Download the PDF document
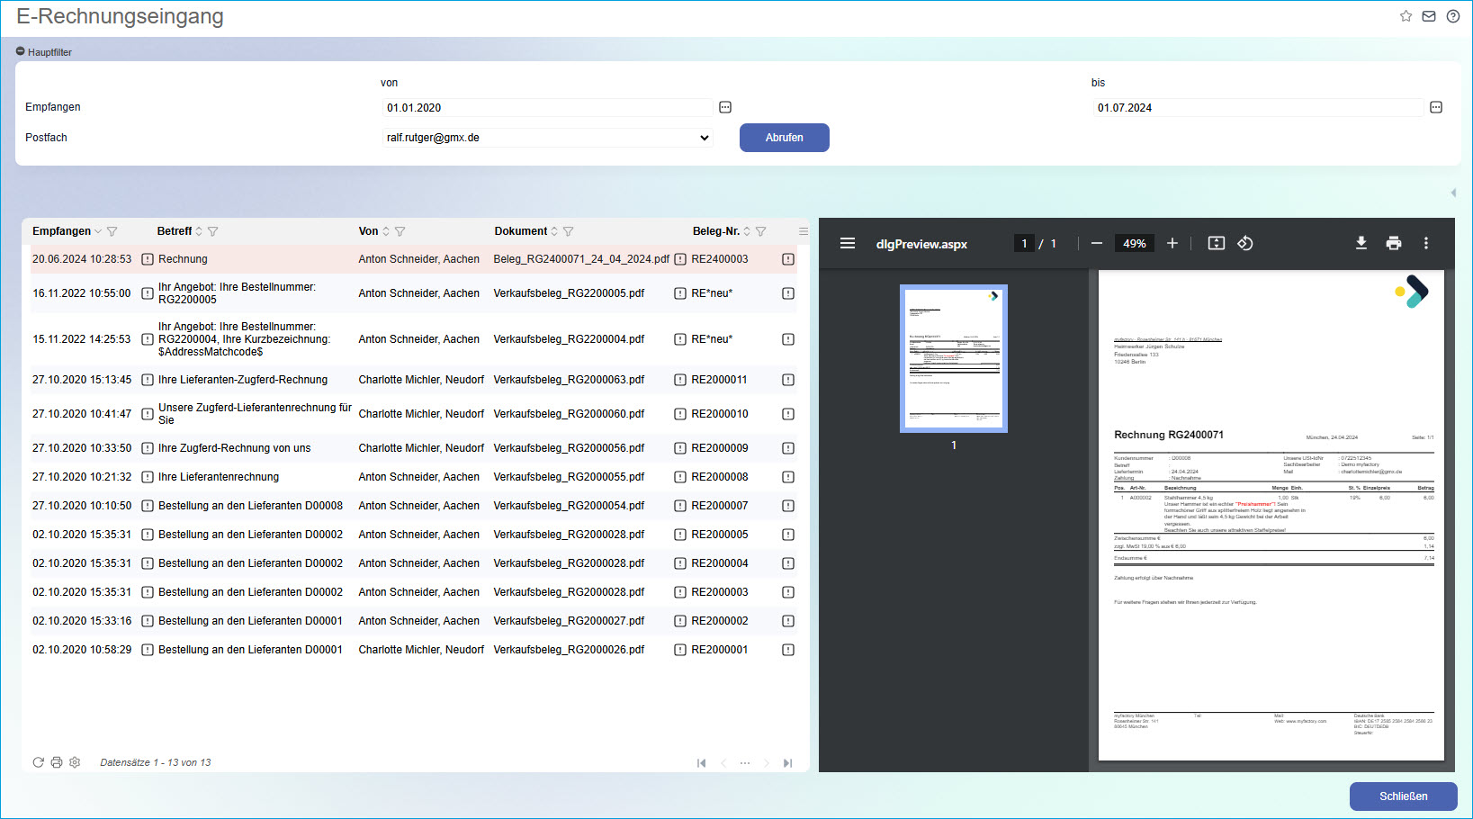 pyautogui.click(x=1361, y=243)
